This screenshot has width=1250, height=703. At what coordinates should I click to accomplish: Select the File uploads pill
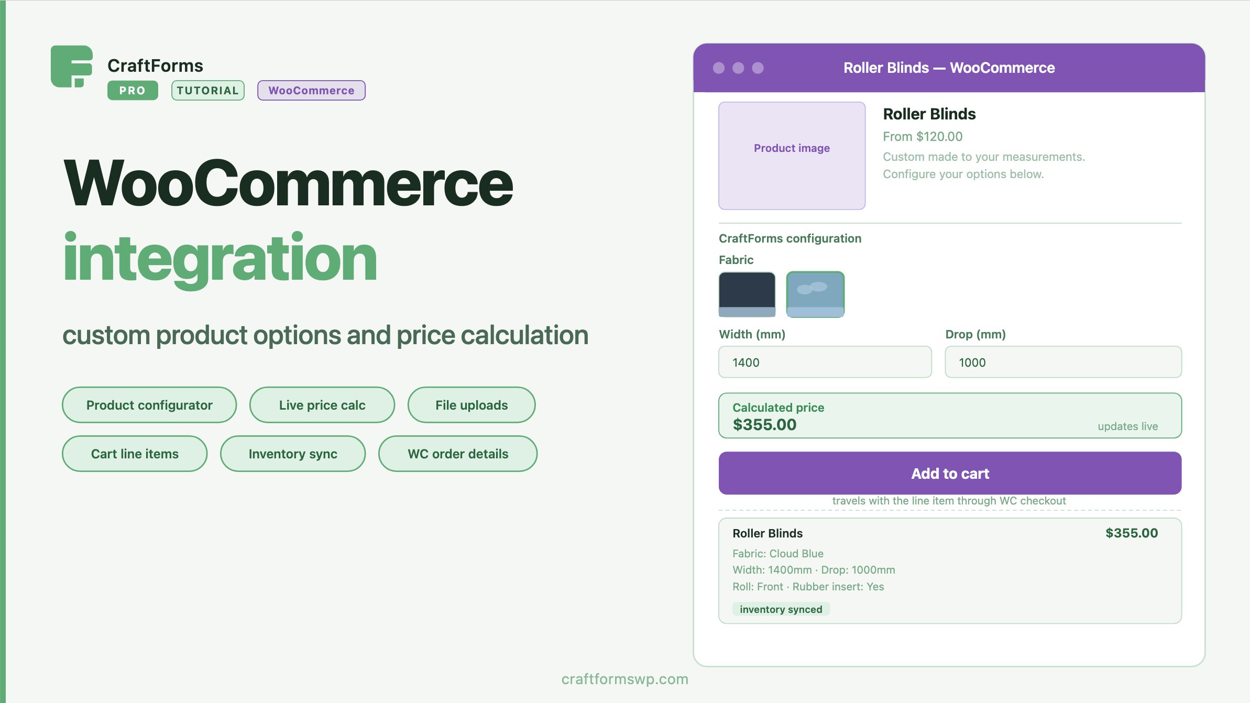tap(472, 405)
